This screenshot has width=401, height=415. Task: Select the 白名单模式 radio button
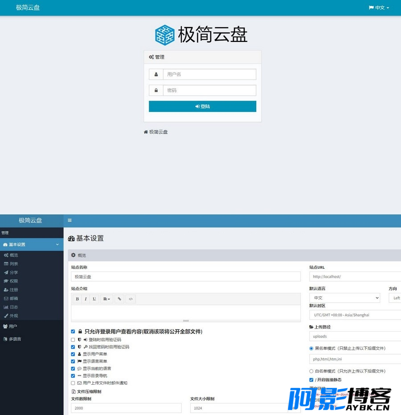311,371
